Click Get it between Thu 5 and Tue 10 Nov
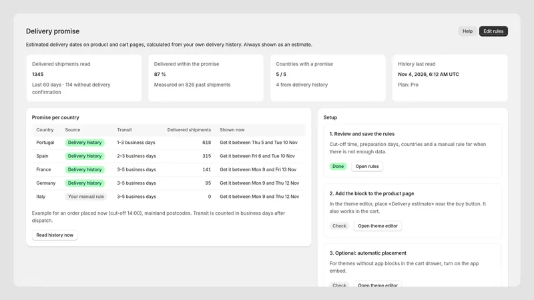The width and height of the screenshot is (534, 300). tap(258, 143)
